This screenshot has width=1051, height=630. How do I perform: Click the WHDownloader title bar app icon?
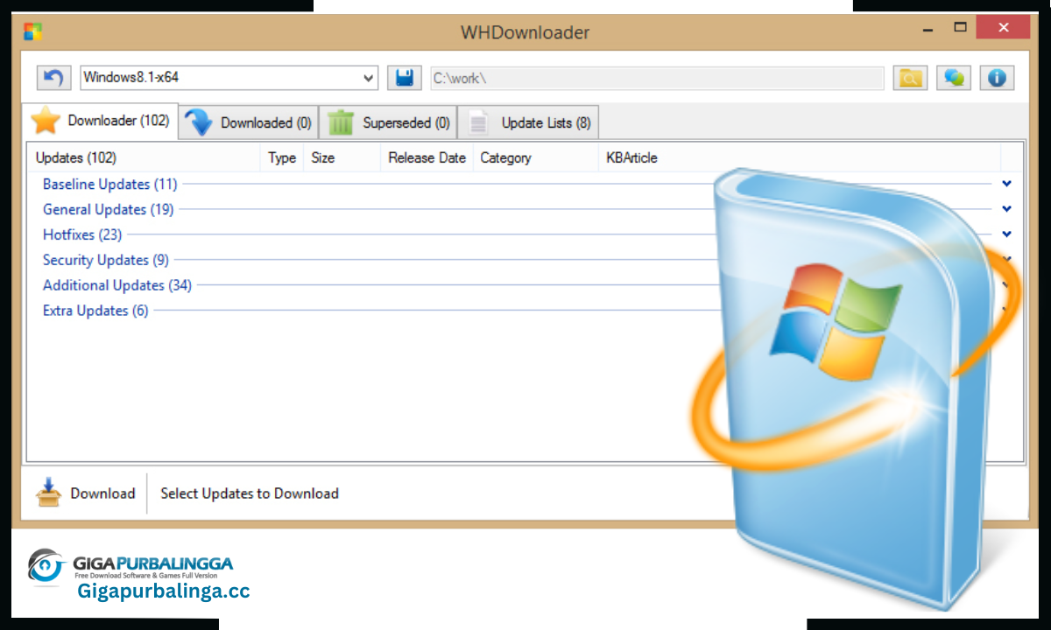coord(33,32)
